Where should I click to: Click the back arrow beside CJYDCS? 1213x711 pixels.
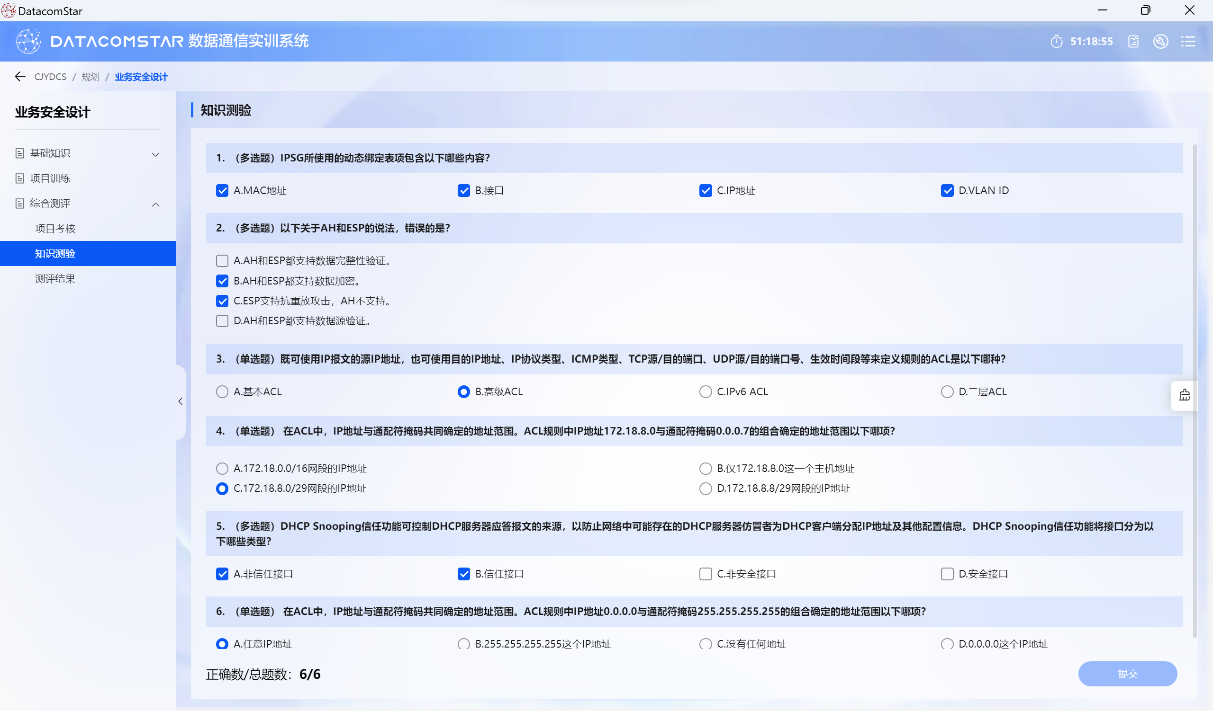tap(20, 76)
